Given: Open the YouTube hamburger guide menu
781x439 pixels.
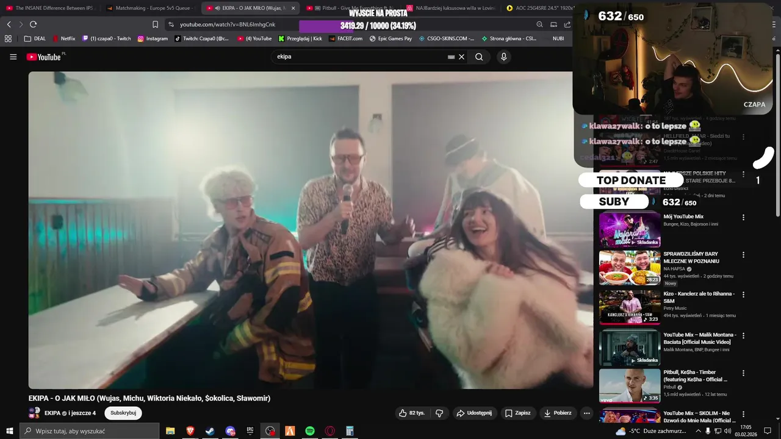Looking at the screenshot, I should (13, 57).
